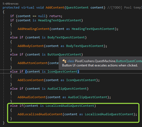Click PixelCrushers.QuestMachine namespace in tooltip

click(95, 61)
